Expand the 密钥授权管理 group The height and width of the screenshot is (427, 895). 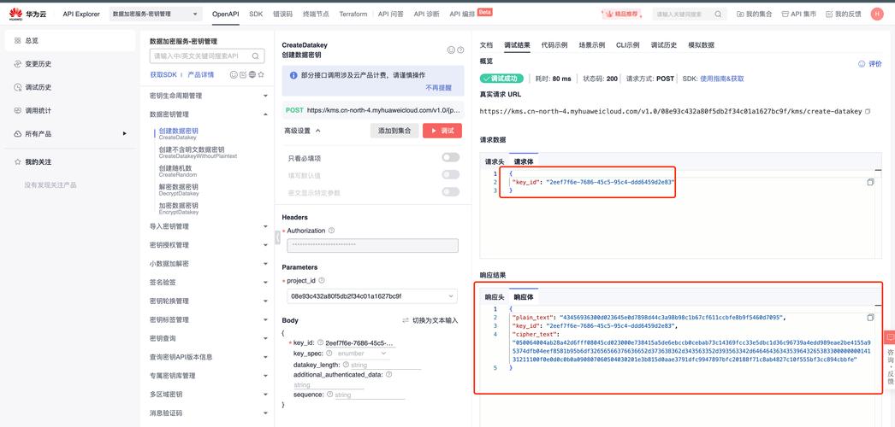265,245
